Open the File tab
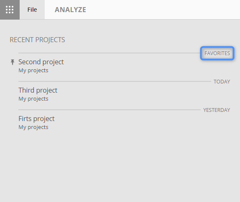 tap(32, 10)
